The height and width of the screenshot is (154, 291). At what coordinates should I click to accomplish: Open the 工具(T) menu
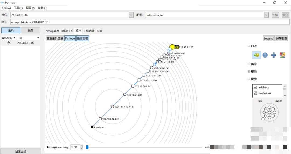coord(18,8)
